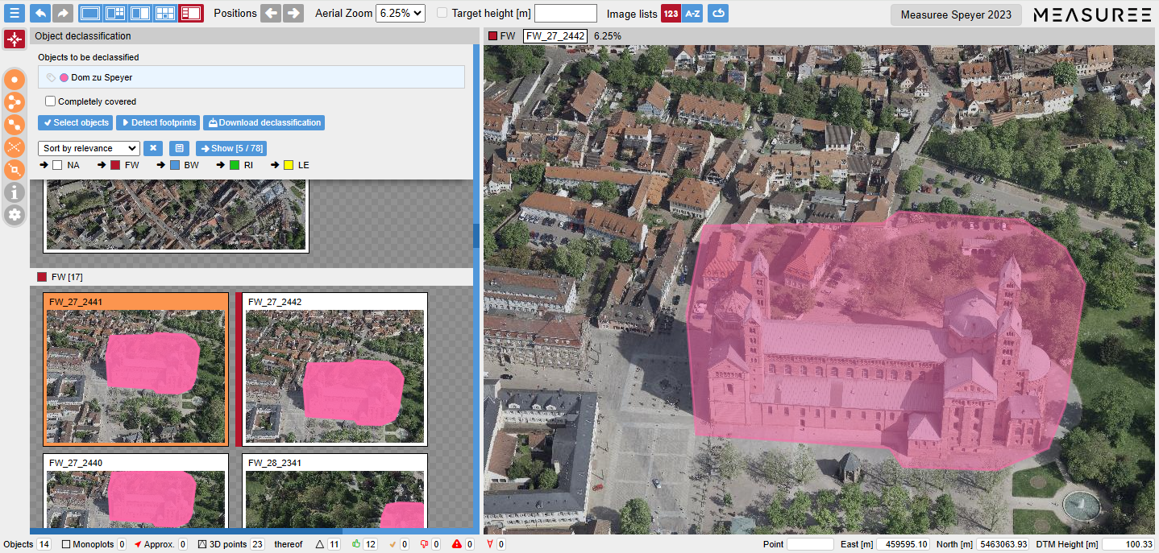
Task: Click the Download declassification button
Action: point(264,122)
